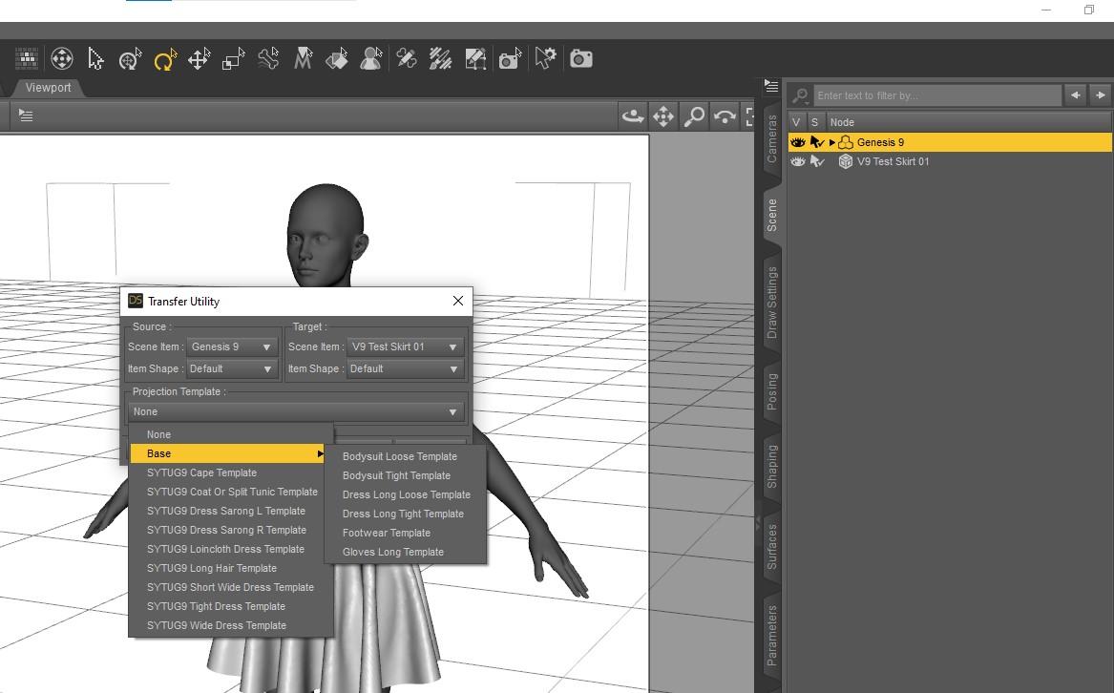Image resolution: width=1114 pixels, height=693 pixels.
Task: Expand the Genesis 9 node tree
Action: tap(832, 142)
